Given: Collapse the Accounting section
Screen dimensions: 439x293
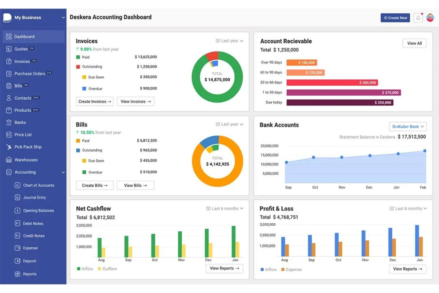Looking at the screenshot, I should click(63, 172).
